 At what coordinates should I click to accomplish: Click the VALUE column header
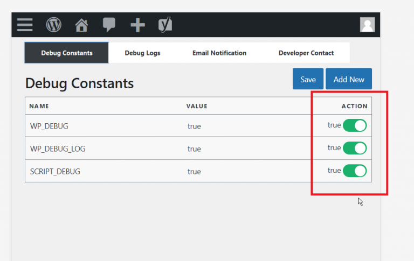click(197, 106)
